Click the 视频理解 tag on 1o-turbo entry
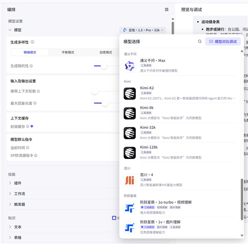Image resolution: width=248 pixels, height=244 pixels. pyautogui.click(x=162, y=207)
